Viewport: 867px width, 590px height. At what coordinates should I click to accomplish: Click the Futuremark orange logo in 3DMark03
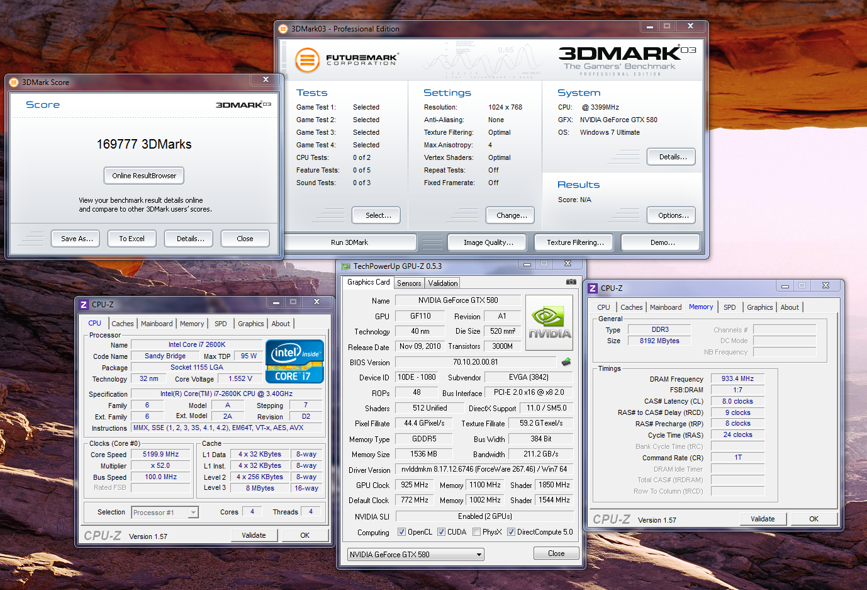click(x=307, y=60)
